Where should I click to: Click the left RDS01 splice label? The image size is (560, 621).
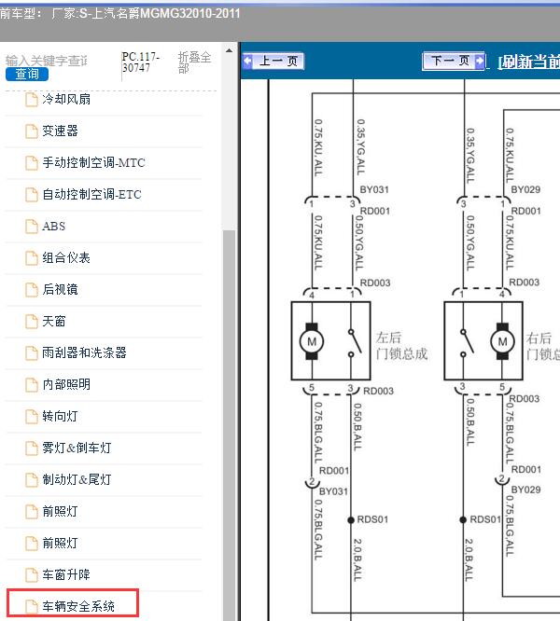click(x=372, y=519)
